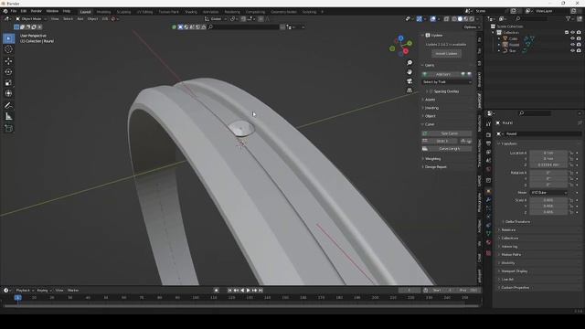The height and width of the screenshot is (329, 585).
Task: Click the zoom view magnifier icon
Action: [x=409, y=63]
